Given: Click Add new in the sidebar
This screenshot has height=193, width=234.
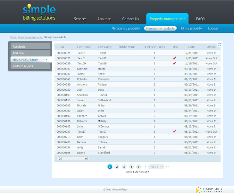Looking at the screenshot, I should pyautogui.click(x=30, y=53).
